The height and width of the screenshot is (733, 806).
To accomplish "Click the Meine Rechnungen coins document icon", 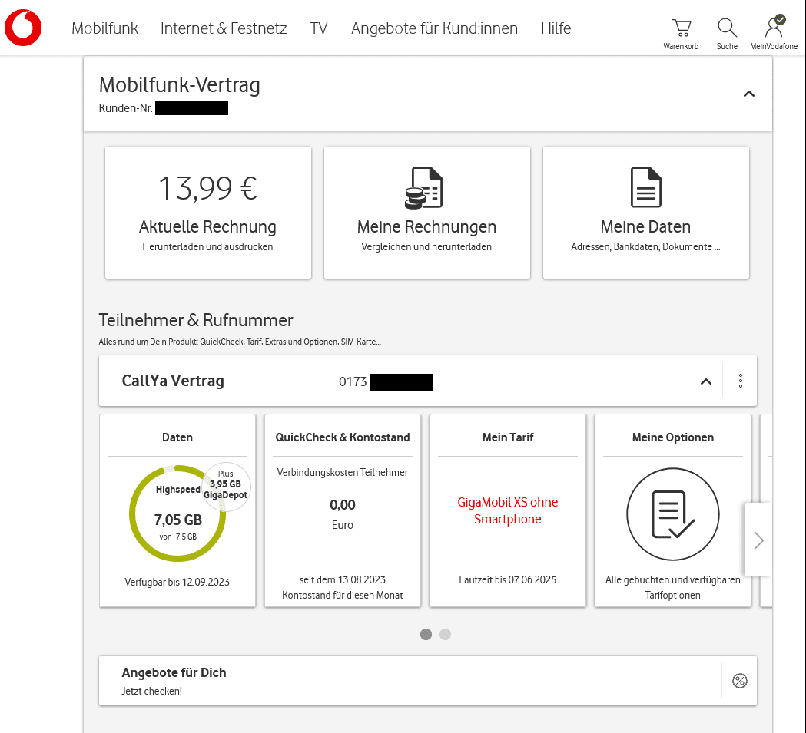I will (423, 188).
